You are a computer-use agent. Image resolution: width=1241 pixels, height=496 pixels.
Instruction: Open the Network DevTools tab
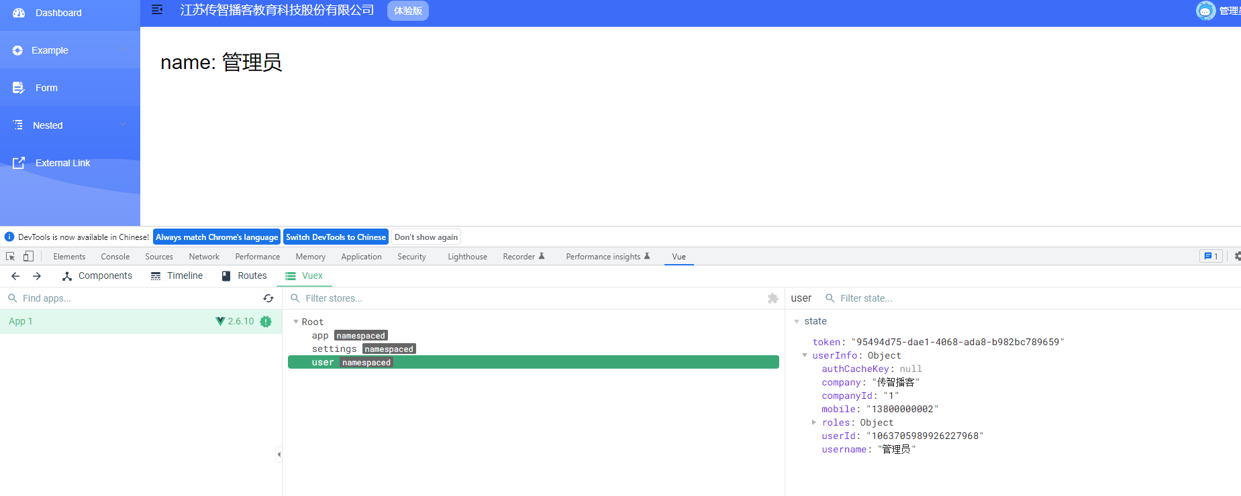204,257
